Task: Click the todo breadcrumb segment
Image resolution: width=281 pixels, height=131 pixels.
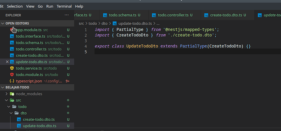Action: (93, 24)
